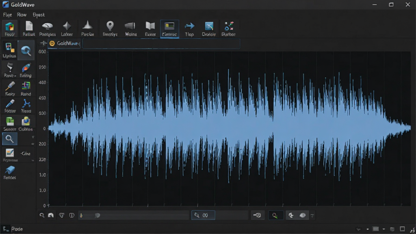Click the trash-like icon in status bar
This screenshot has width=416, height=234.
(392, 229)
